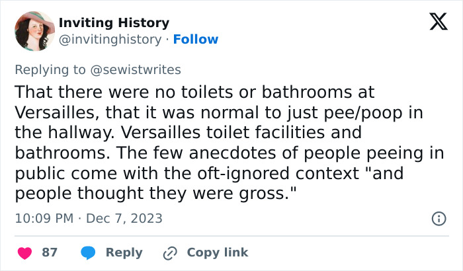Click the X logo
This screenshot has width=463, height=271.
[x=434, y=24]
